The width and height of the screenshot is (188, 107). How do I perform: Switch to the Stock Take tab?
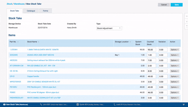point(14,11)
